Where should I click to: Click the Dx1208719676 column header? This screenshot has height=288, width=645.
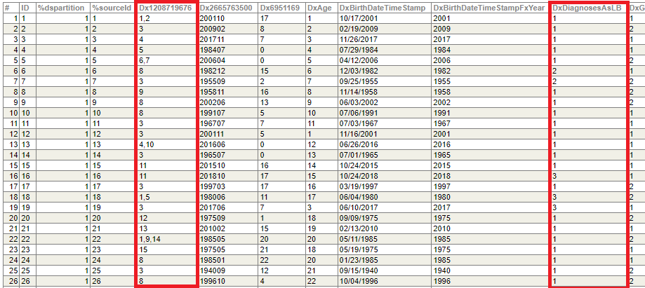(166, 7)
